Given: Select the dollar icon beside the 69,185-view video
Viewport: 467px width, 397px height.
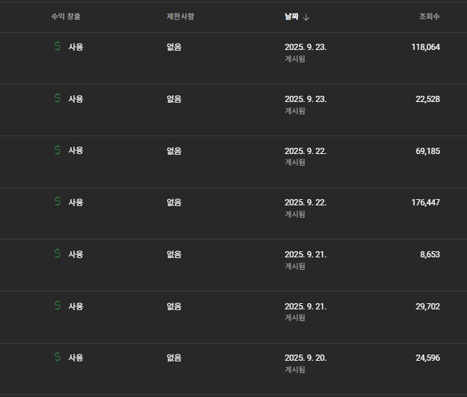Looking at the screenshot, I should (58, 151).
